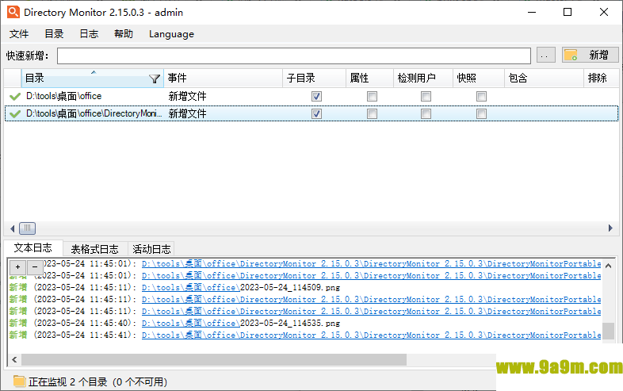623x391 pixels.
Task: Open the filter icon in 目录 column header
Action: [155, 79]
